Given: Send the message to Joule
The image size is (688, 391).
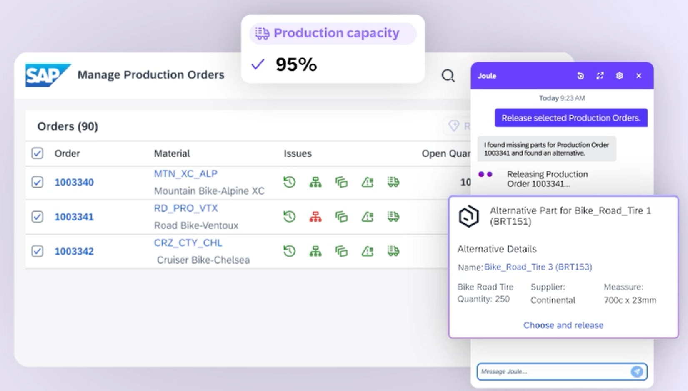Looking at the screenshot, I should click(x=636, y=371).
